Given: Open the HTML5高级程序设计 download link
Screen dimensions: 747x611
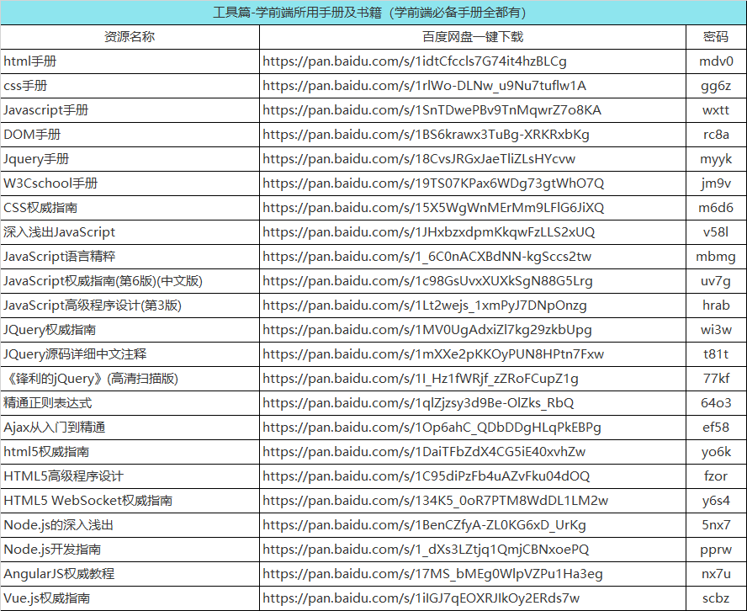Looking at the screenshot, I should click(426, 476).
